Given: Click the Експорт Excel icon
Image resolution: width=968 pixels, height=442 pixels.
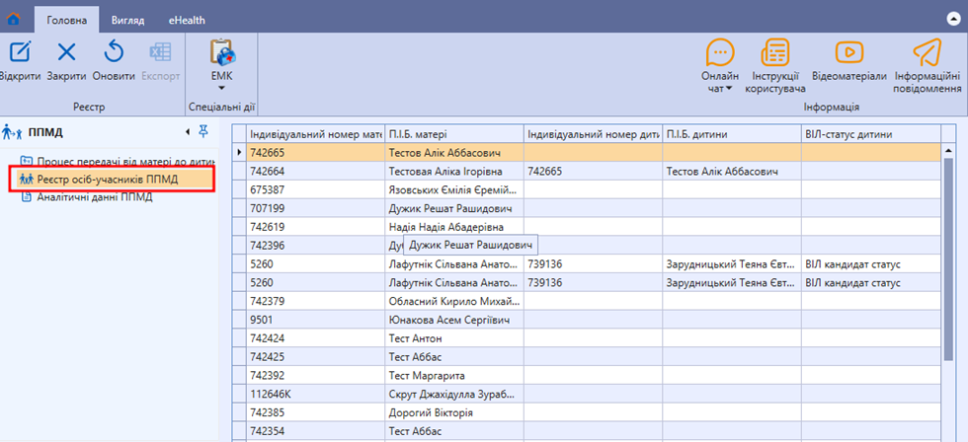Looking at the screenshot, I should pos(161,51).
